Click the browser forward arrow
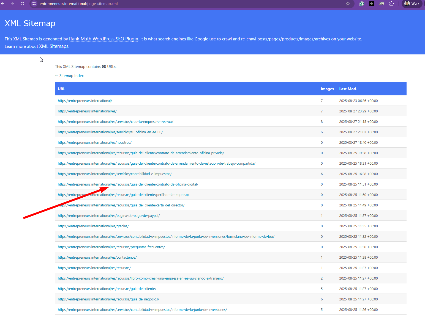The image size is (425, 315). click(x=12, y=4)
